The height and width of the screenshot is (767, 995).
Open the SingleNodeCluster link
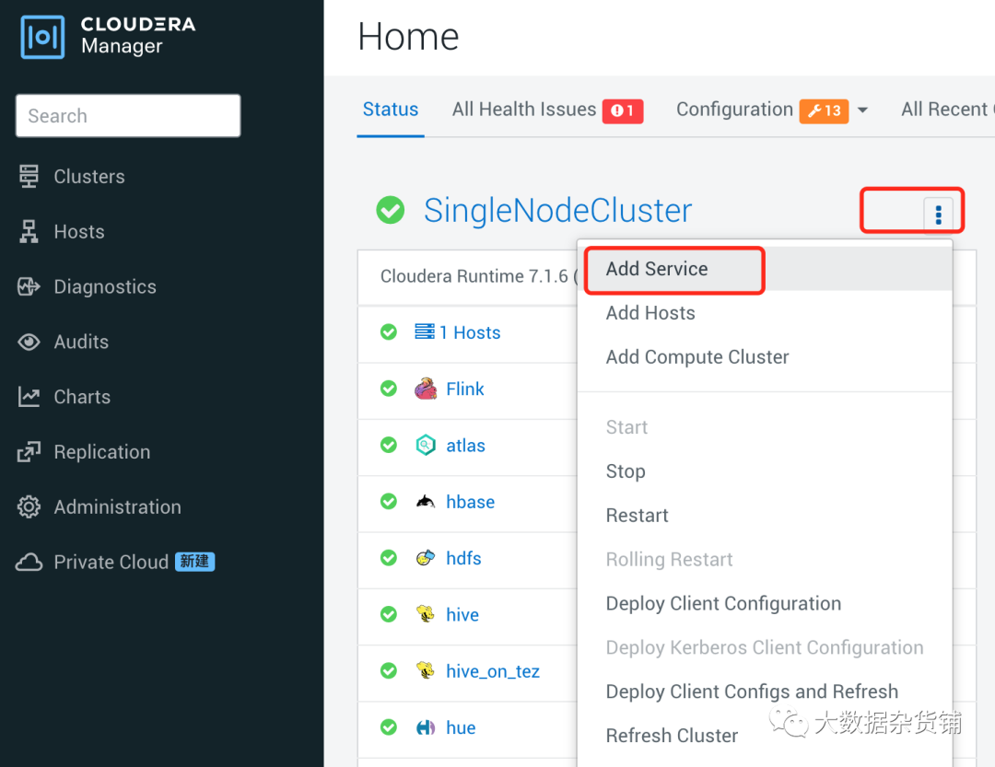click(557, 211)
